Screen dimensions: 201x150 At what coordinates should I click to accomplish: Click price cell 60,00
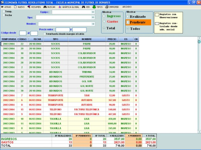point(112,53)
